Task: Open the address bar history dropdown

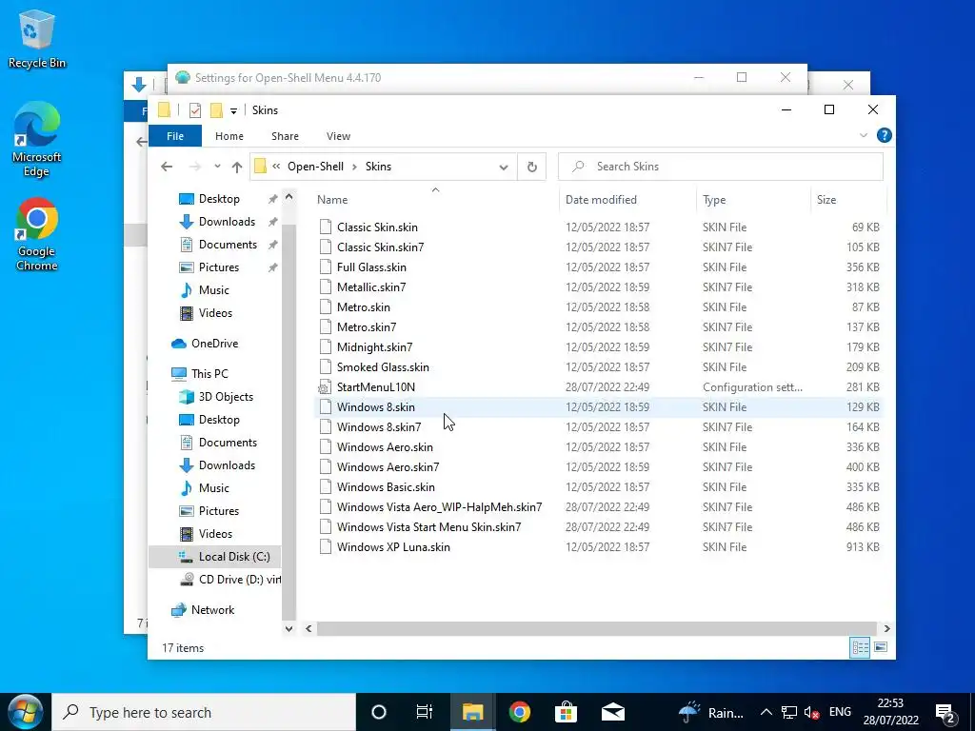Action: click(504, 167)
